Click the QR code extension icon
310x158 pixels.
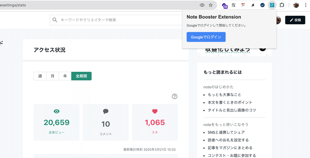234,5
